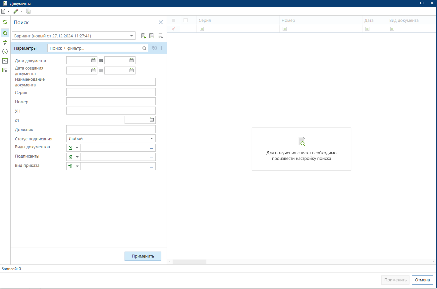Open table settings icon with gear in sidebar

(5, 70)
